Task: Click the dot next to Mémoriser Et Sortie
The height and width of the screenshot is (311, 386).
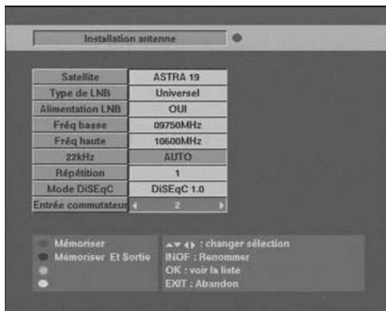Action: pos(43,257)
